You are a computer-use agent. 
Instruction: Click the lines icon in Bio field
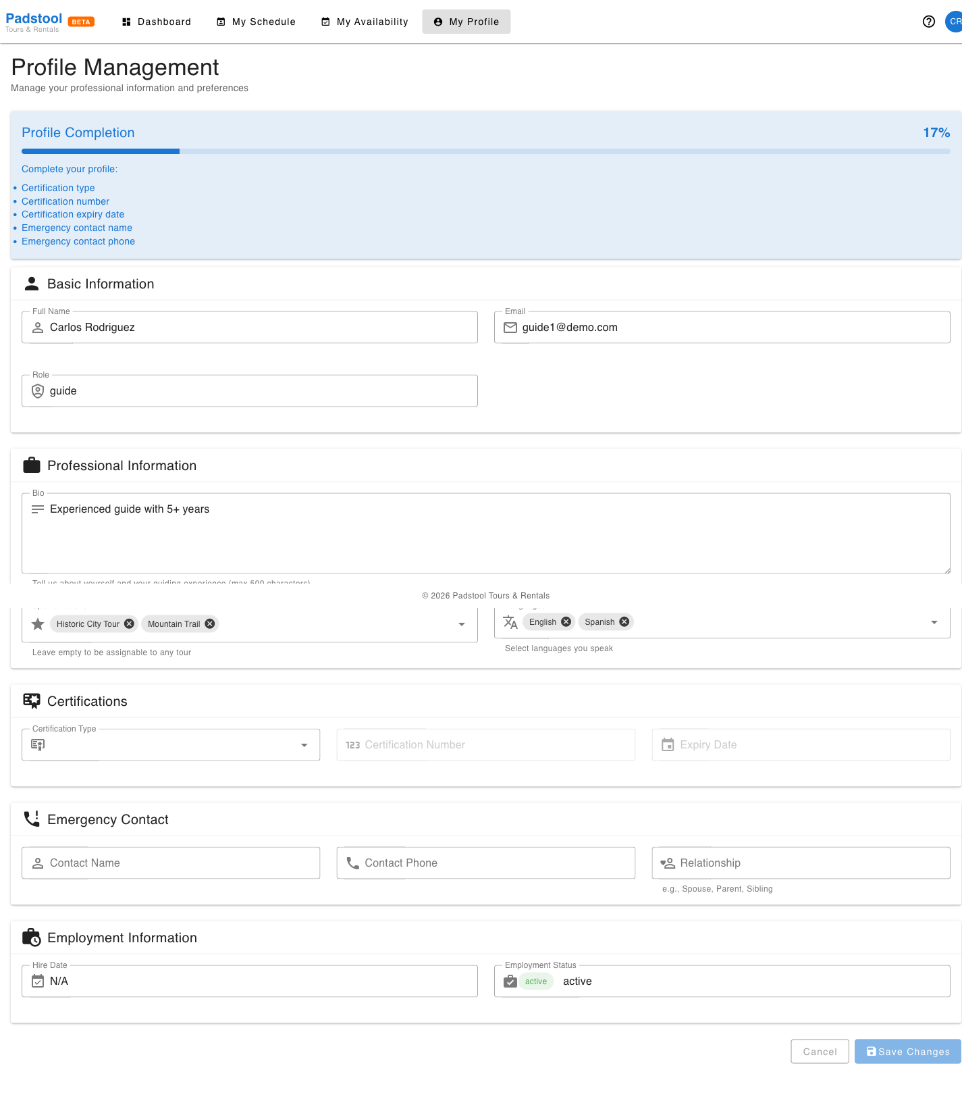point(38,509)
